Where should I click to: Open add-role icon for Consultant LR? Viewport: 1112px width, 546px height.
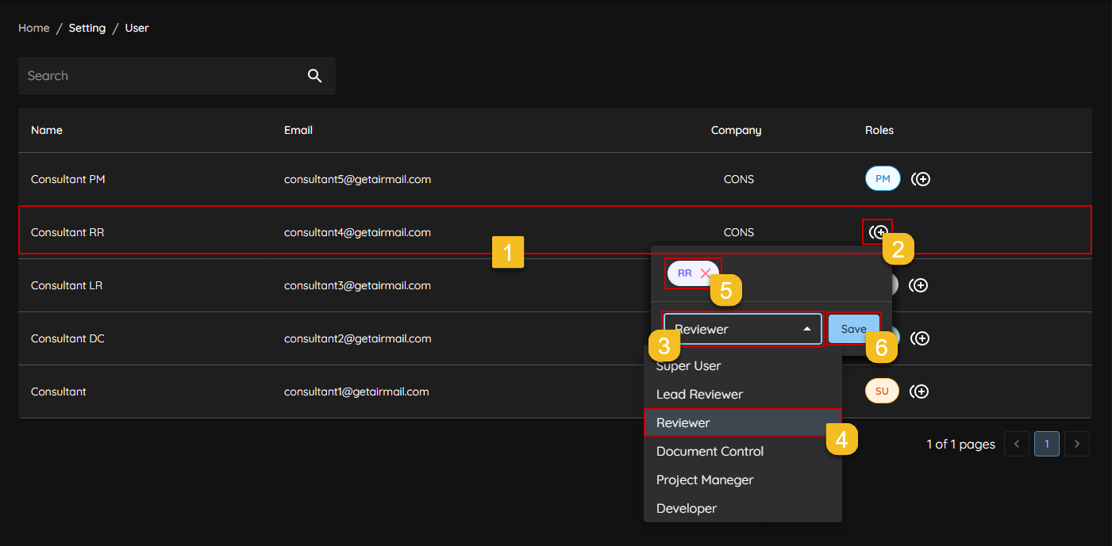[x=918, y=285]
